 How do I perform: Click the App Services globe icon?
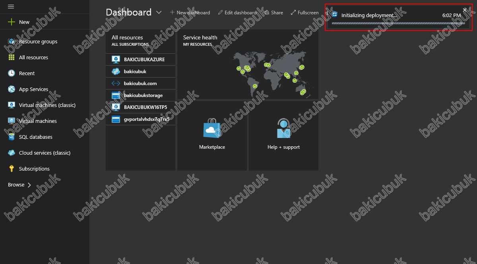12,89
